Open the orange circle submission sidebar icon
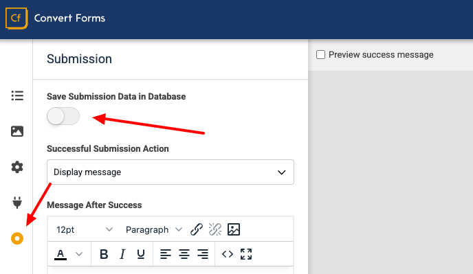 [x=17, y=238]
